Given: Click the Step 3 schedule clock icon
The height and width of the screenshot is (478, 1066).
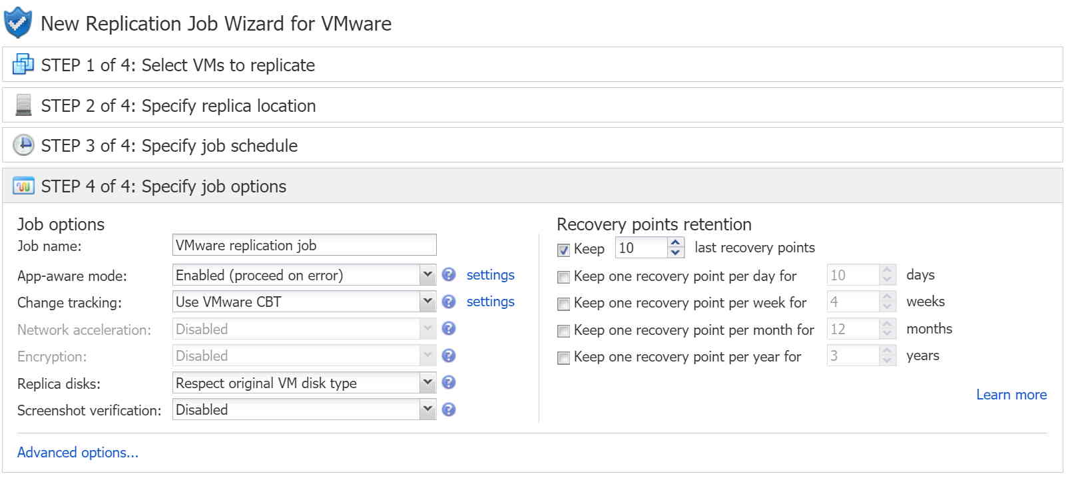Looking at the screenshot, I should (23, 145).
